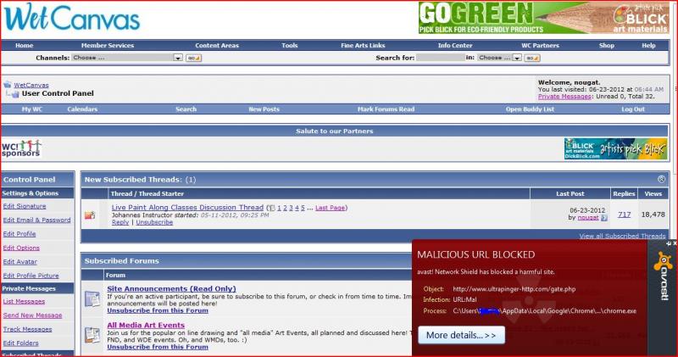Jump to Last Page of the thread
Screen dimensions: 678x357
click(330, 208)
